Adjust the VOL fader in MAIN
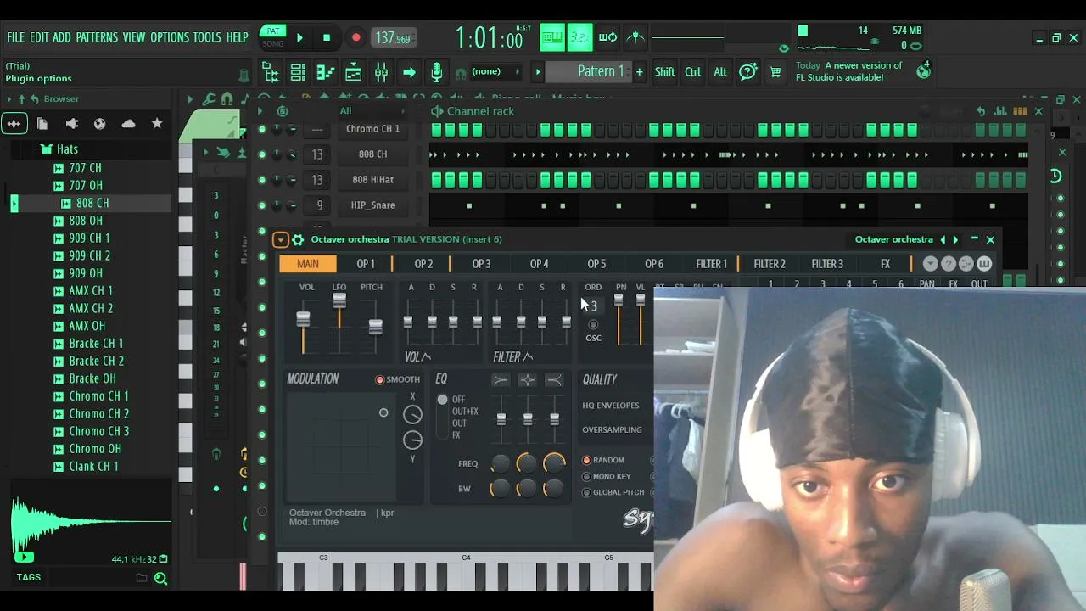 (303, 319)
